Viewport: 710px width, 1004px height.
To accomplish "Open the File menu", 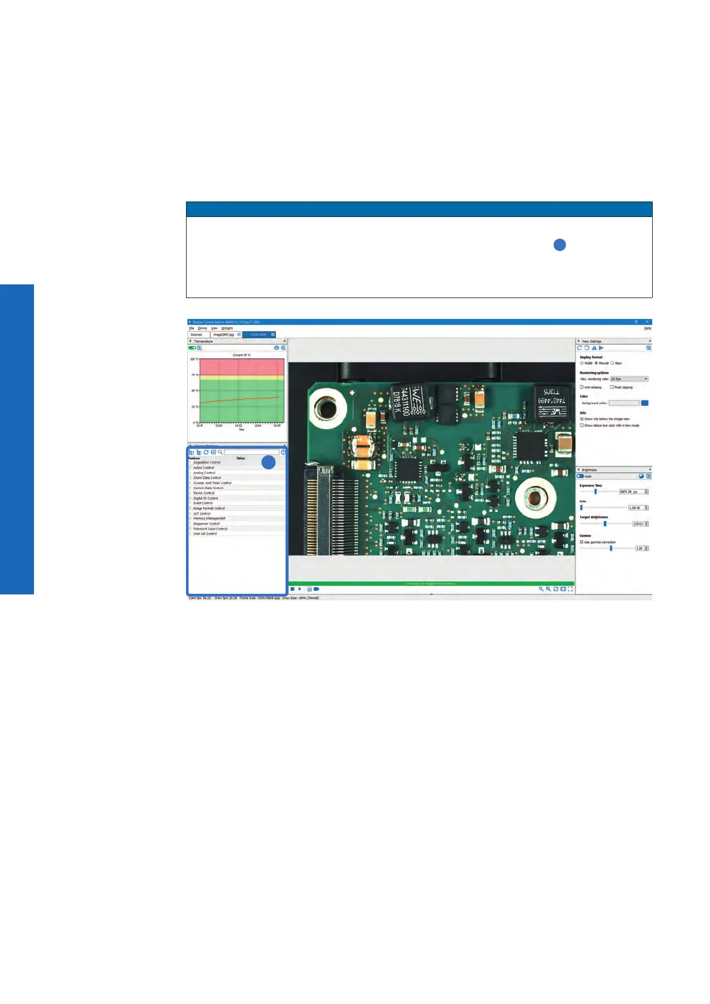I will click(x=191, y=328).
